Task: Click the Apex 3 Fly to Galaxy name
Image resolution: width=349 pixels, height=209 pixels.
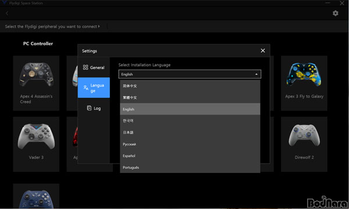Action: point(304,96)
